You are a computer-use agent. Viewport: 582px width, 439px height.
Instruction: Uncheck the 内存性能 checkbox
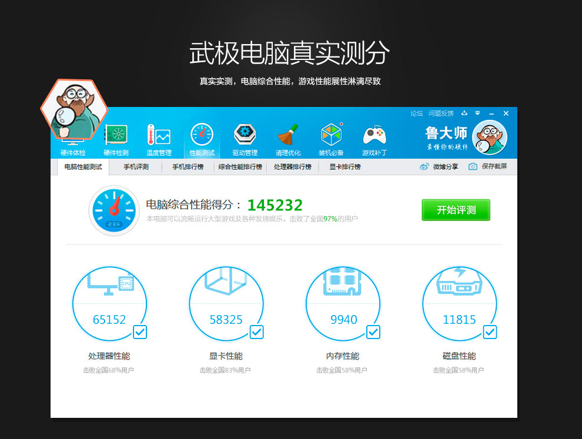click(373, 332)
